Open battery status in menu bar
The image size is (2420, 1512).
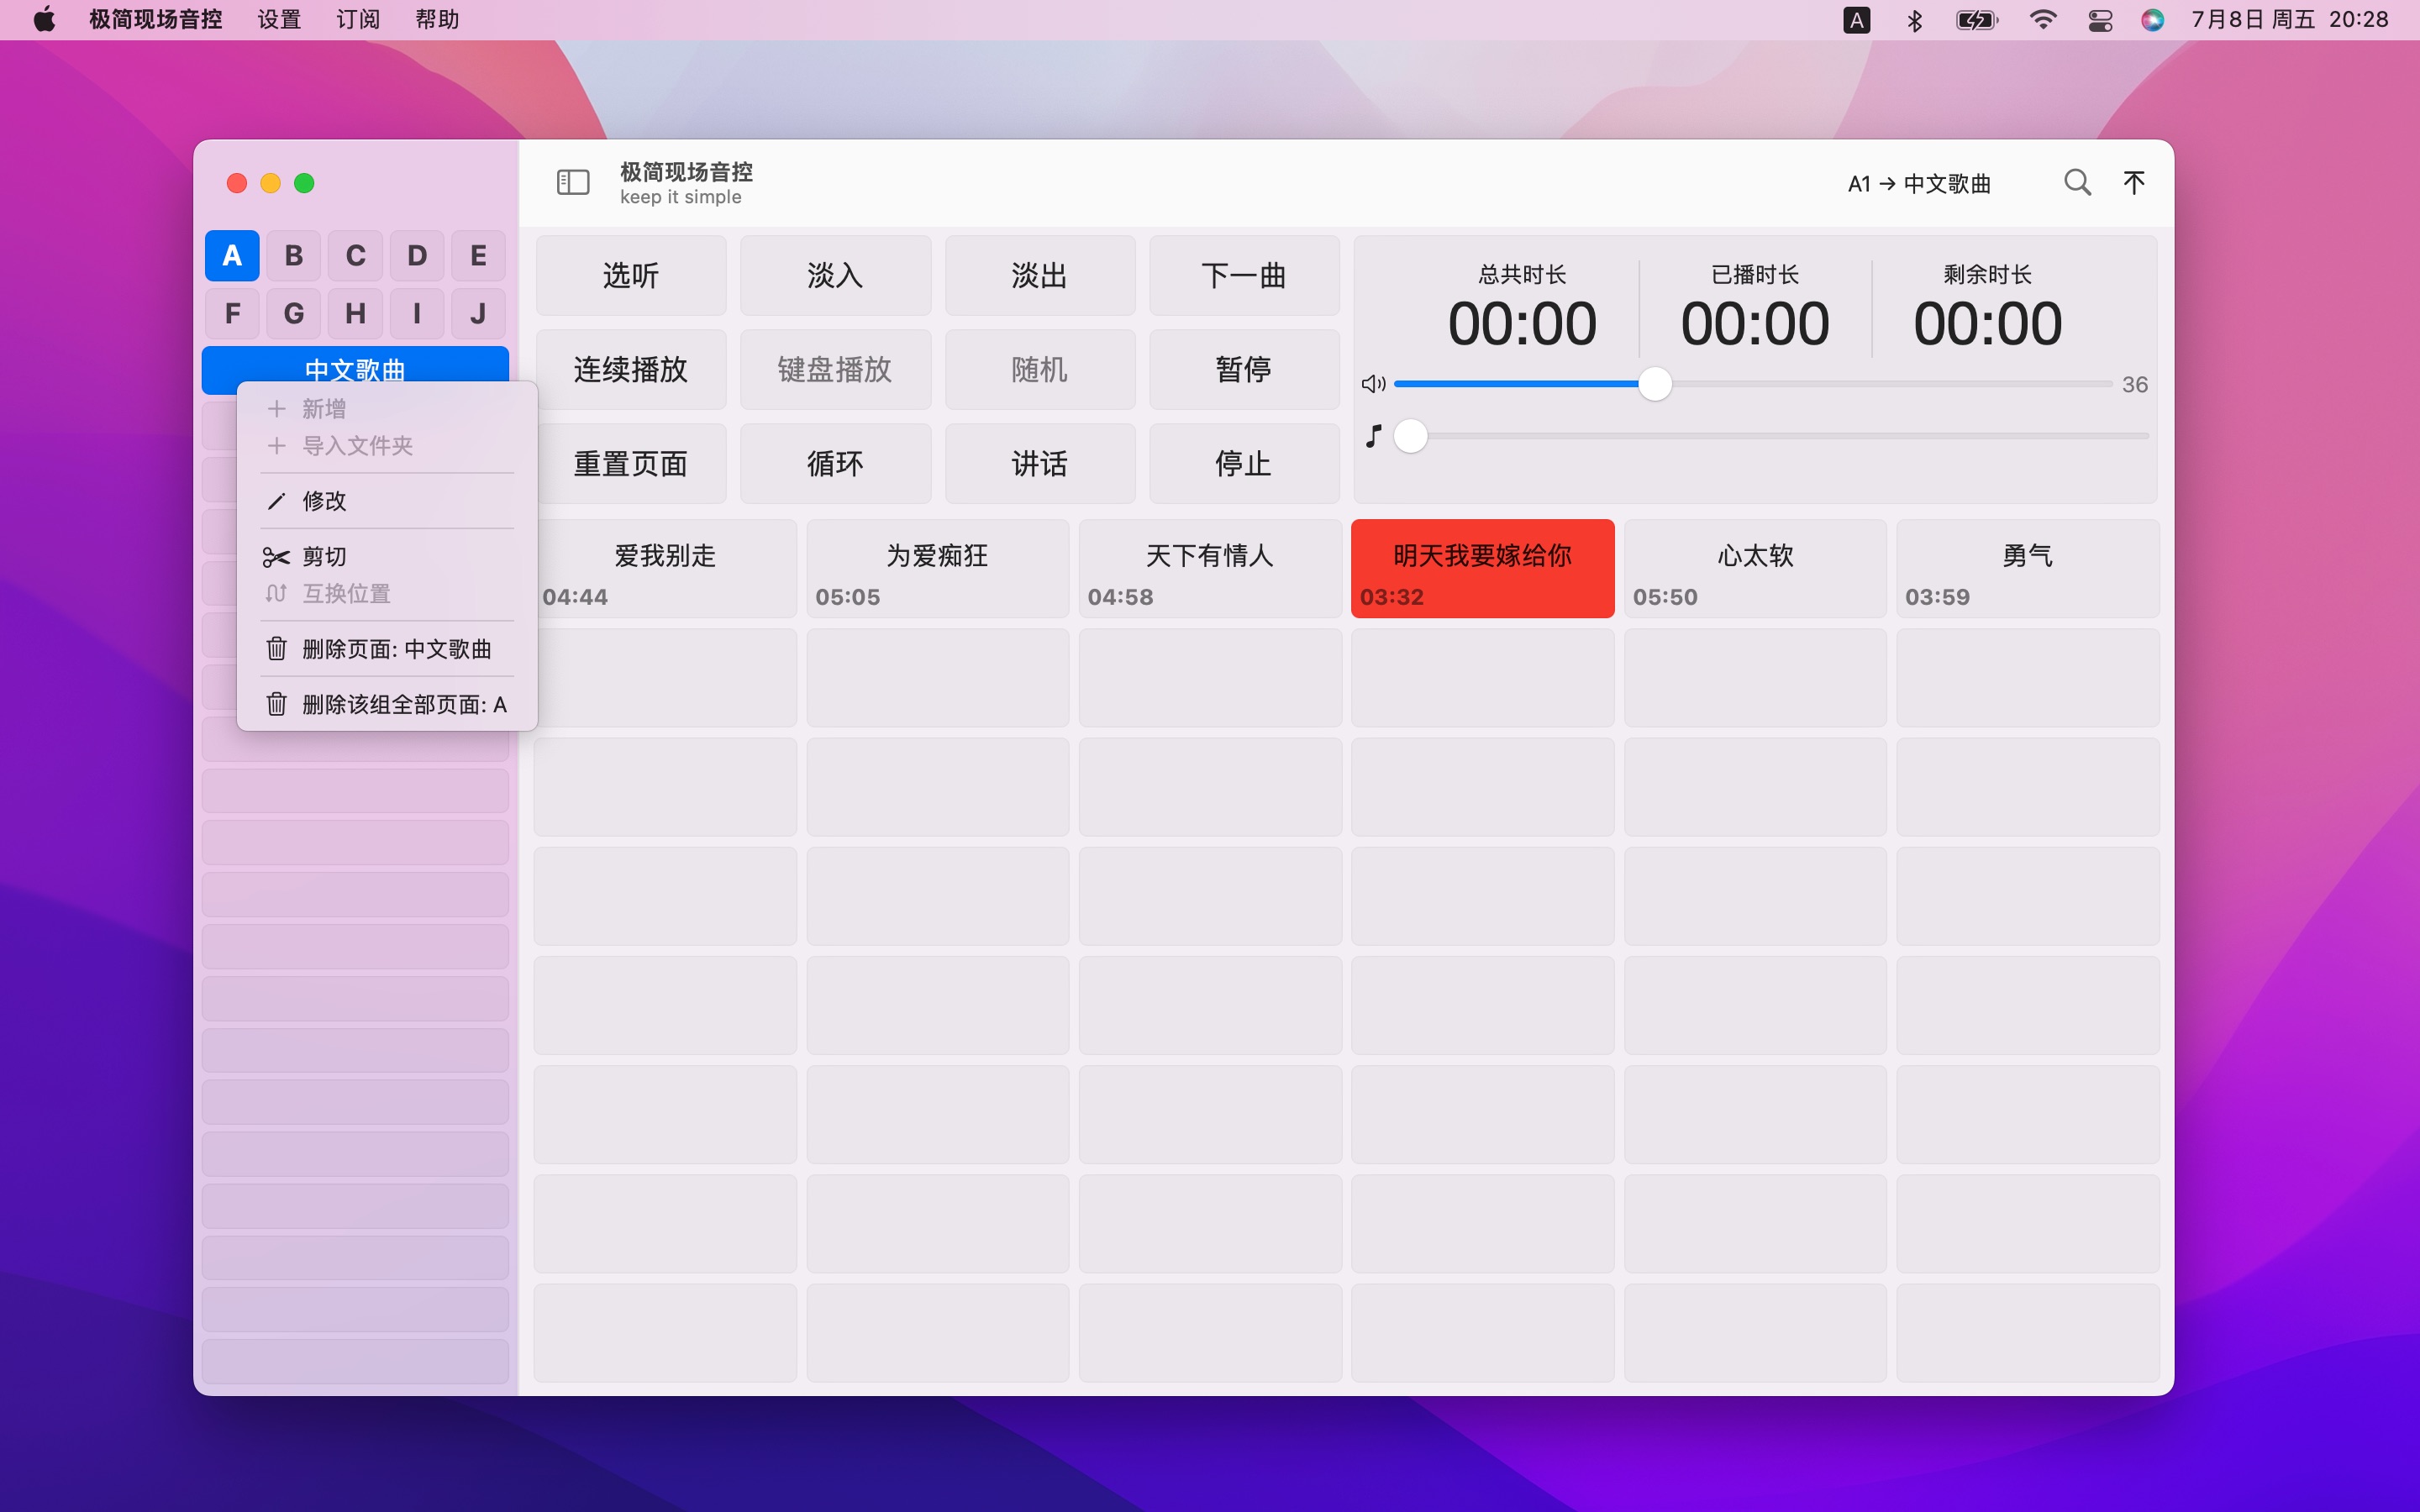click(x=1976, y=20)
